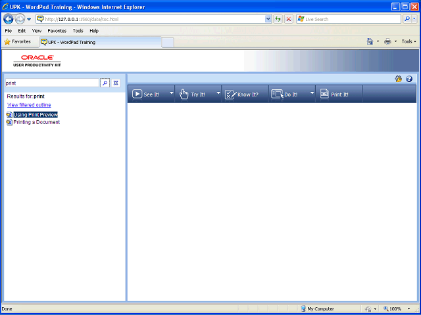Click the Favorites star button
The height and width of the screenshot is (315, 421).
tap(18, 42)
